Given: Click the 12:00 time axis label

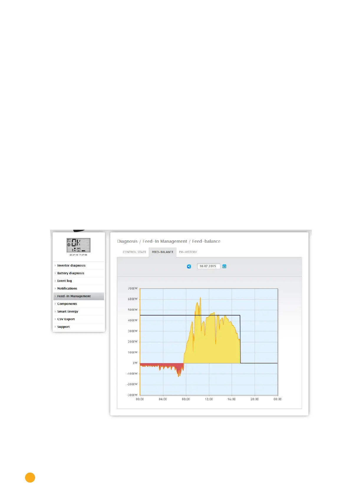Looking at the screenshot, I should pos(209,399).
